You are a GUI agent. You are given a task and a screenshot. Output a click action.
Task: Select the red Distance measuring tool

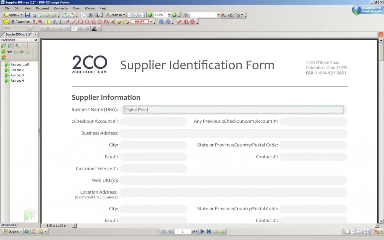(x=180, y=22)
